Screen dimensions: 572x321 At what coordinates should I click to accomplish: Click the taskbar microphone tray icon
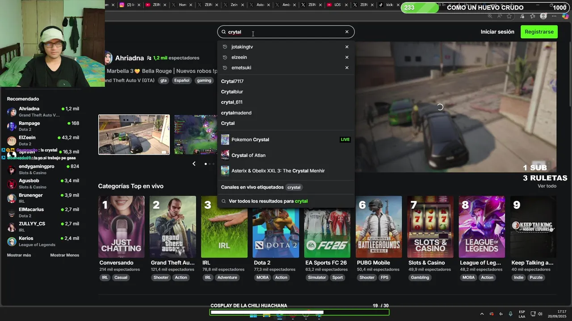coord(510,314)
